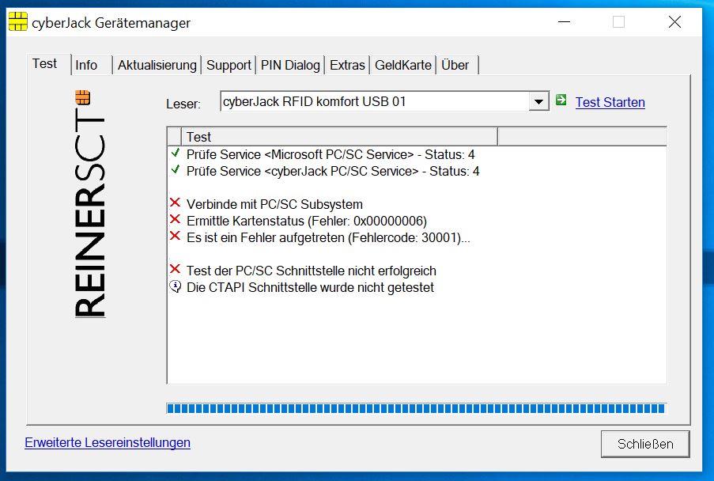Click the empty second column header
The width and height of the screenshot is (714, 481).
(583, 137)
